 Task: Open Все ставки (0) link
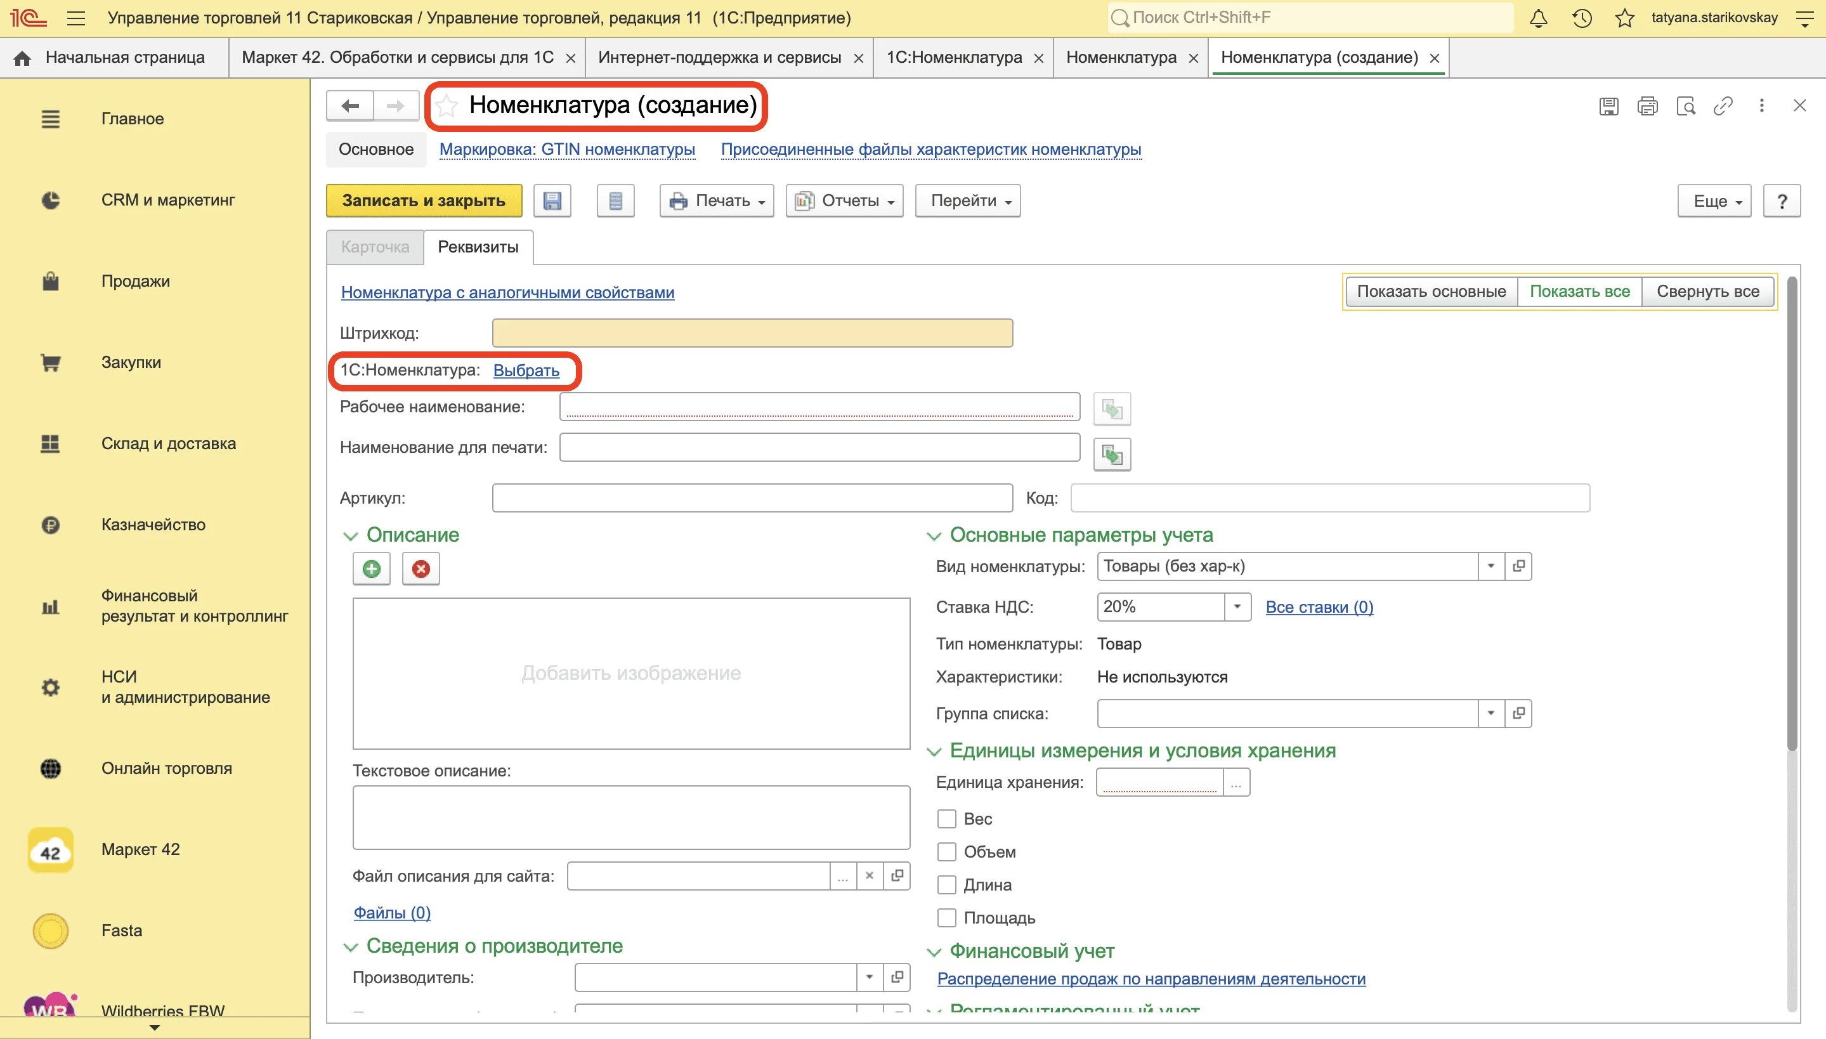coord(1319,607)
